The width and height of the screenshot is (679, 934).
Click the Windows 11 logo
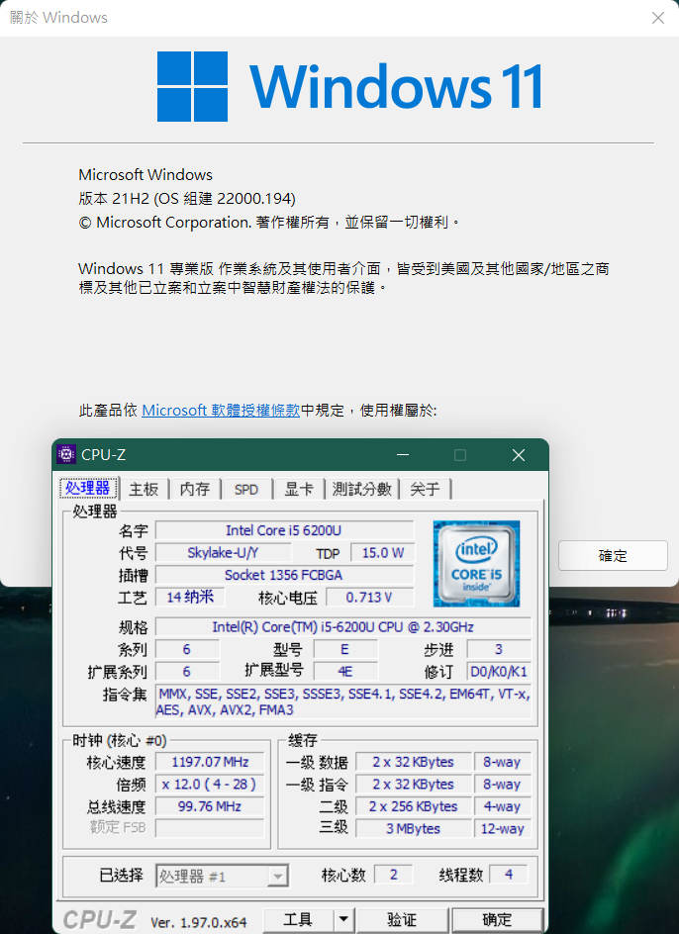click(x=349, y=86)
